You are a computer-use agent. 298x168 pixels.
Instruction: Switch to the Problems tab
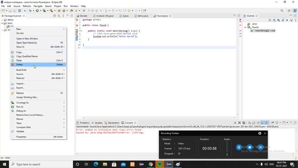pyautogui.click(x=83, y=123)
